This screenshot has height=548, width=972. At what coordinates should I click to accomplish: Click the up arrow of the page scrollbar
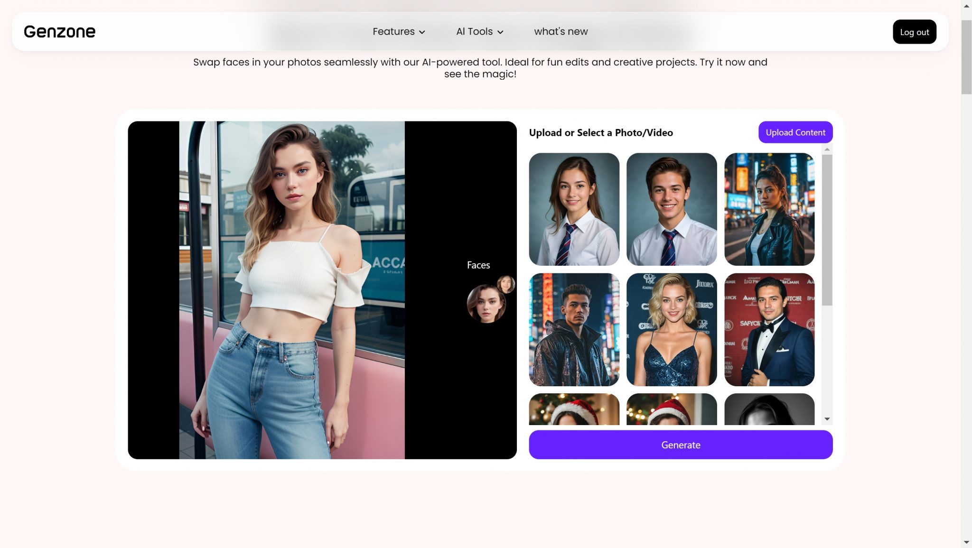[967, 7]
